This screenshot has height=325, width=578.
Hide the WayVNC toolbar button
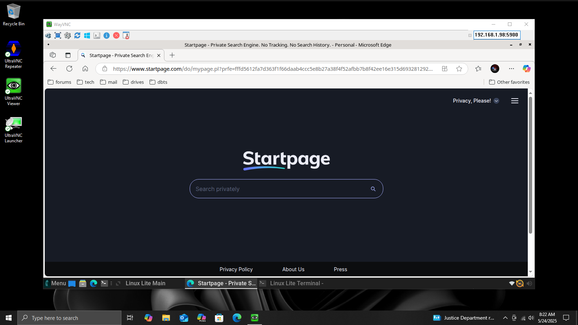pos(126,35)
